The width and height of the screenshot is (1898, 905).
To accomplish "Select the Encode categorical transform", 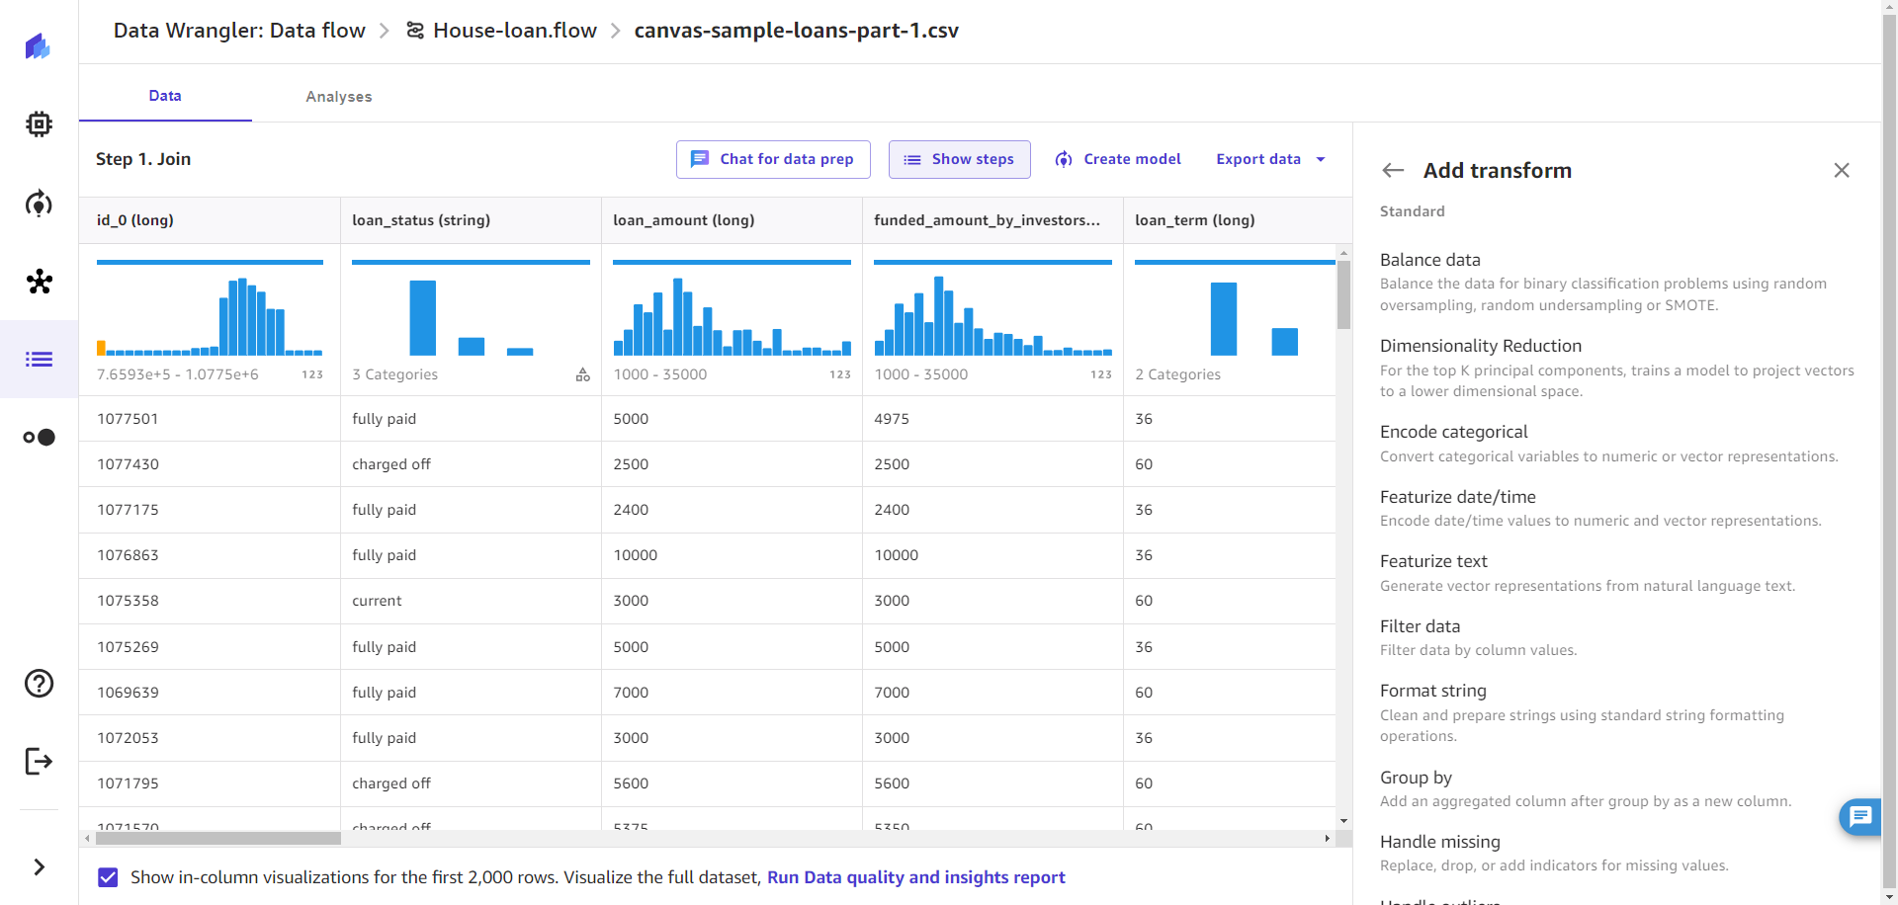I will coord(1453,432).
